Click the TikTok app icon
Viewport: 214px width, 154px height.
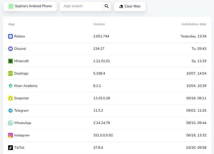tap(11, 148)
